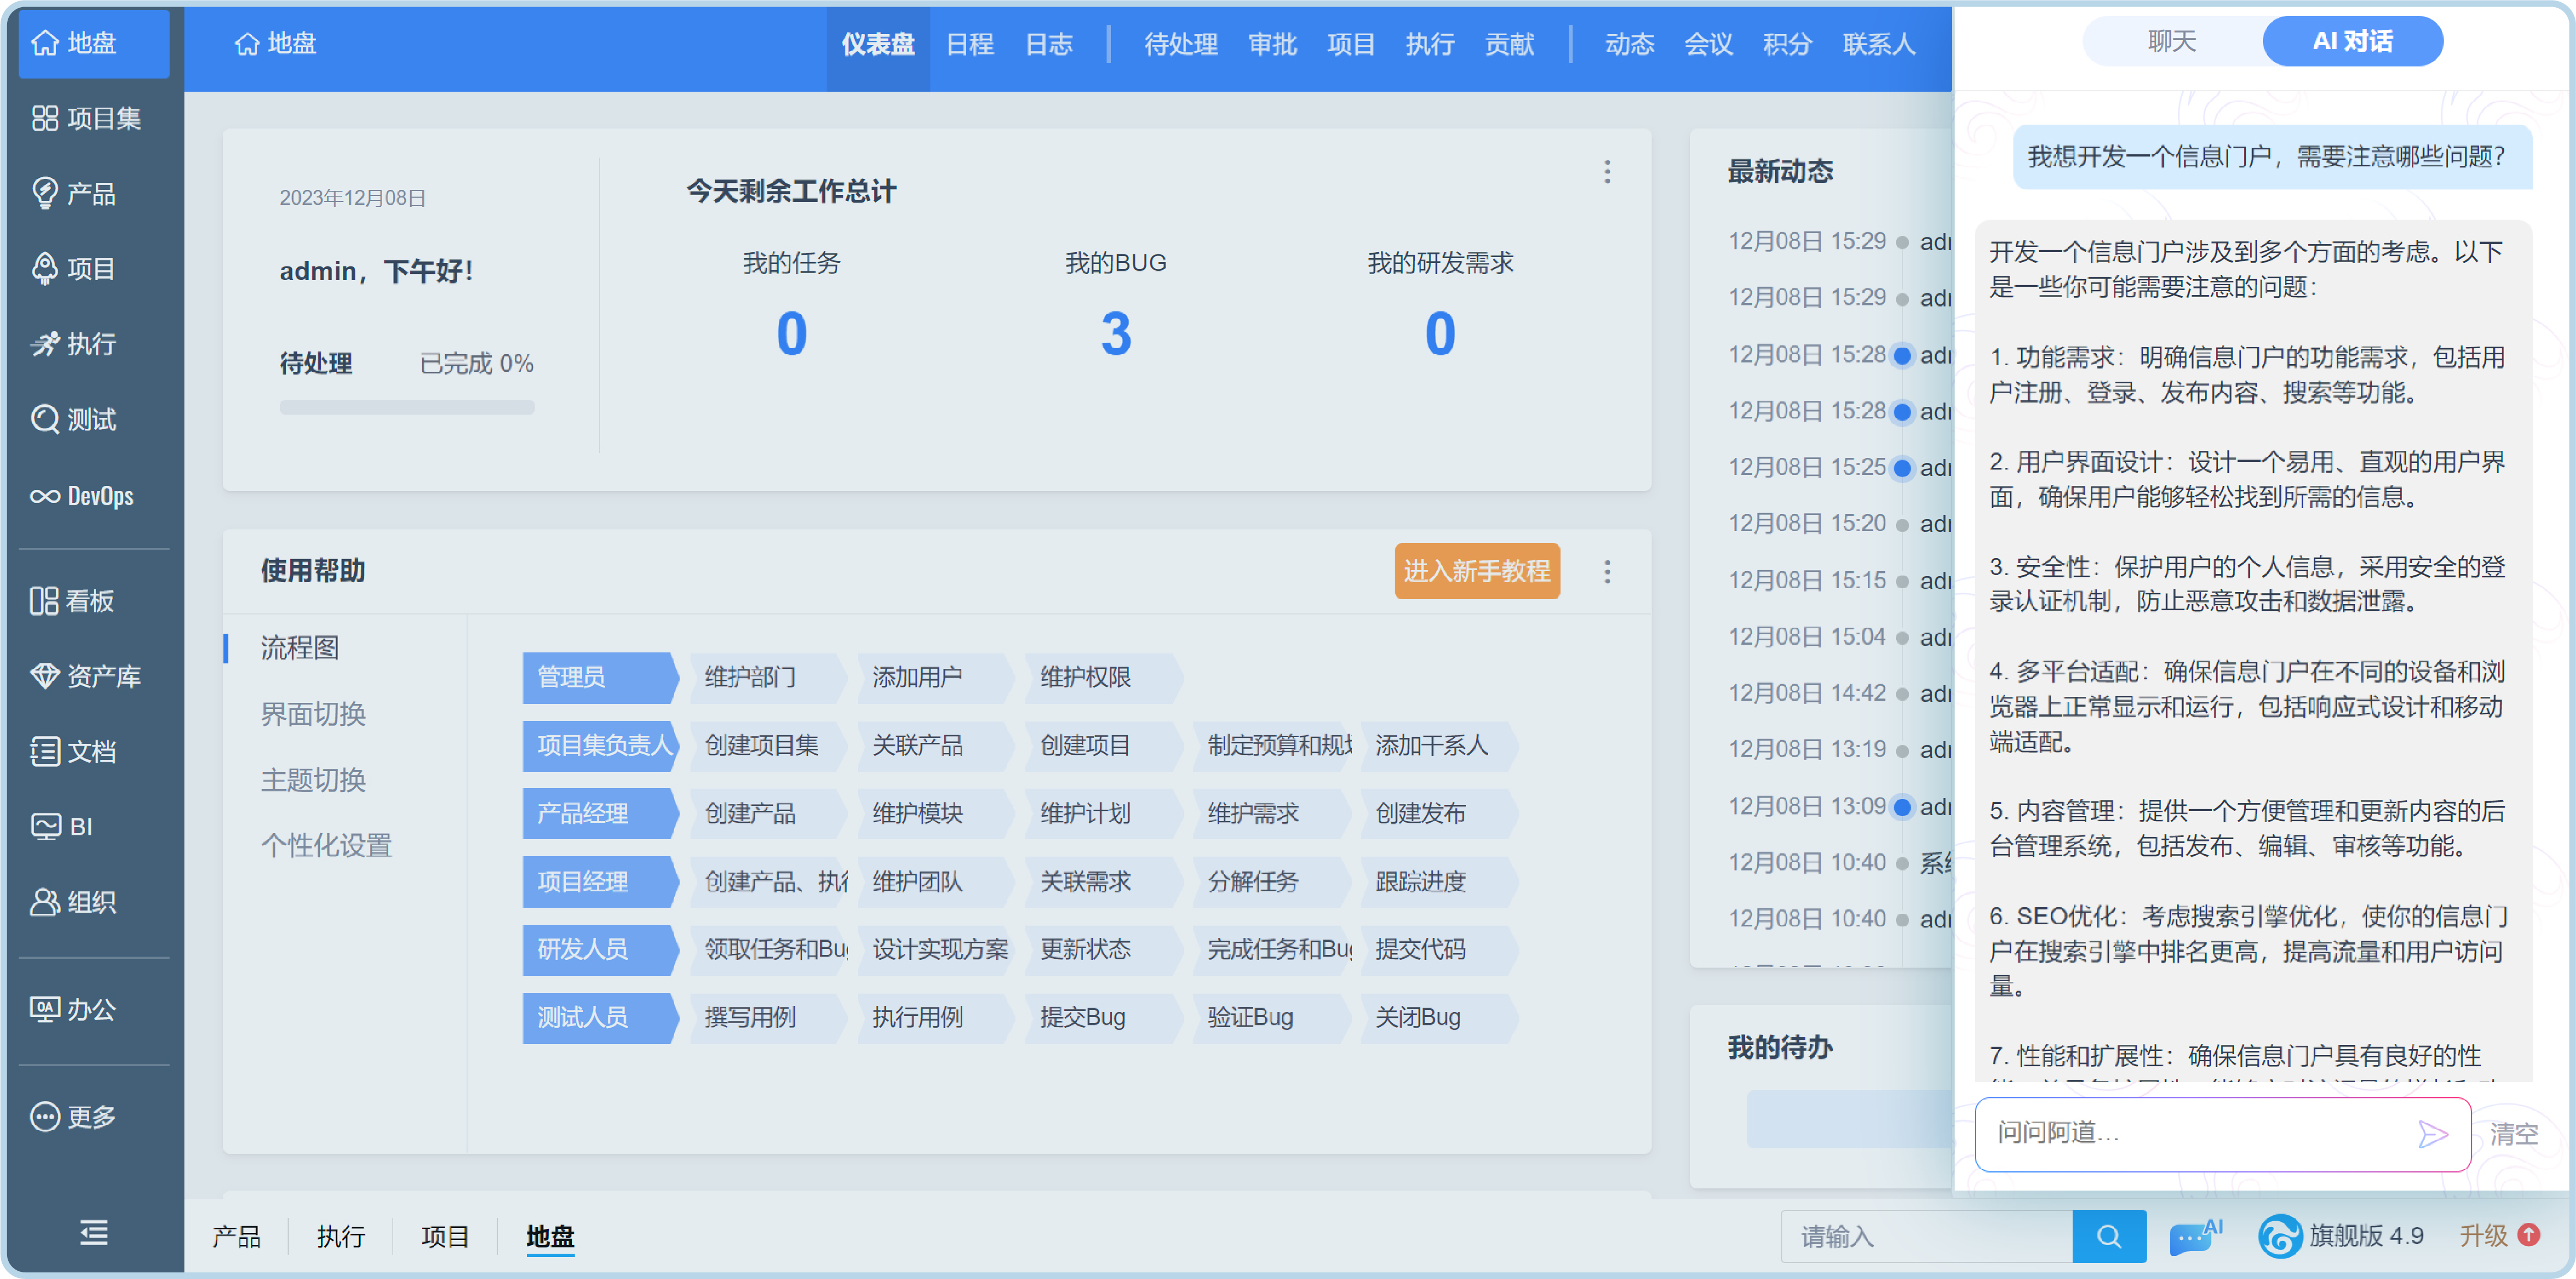Collapse the sidebar with the hamburger icon
The width and height of the screenshot is (2576, 1279).
pyautogui.click(x=94, y=1232)
